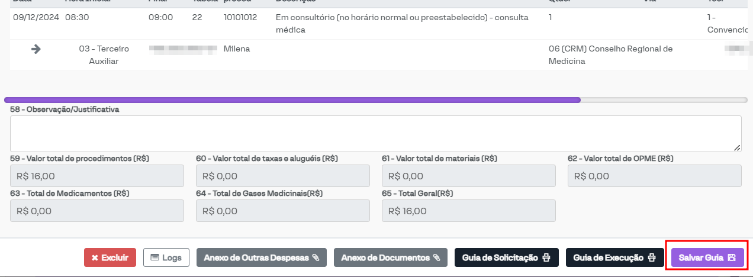Click the X icon on Excluir button
This screenshot has width=753, height=277.
pyautogui.click(x=95, y=258)
